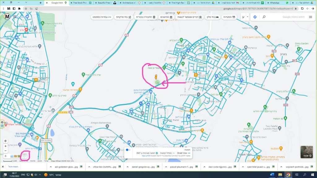Image resolution: width=317 pixels, height=178 pixels.
Task: Open the browser side panel icon
Action: 14,8
